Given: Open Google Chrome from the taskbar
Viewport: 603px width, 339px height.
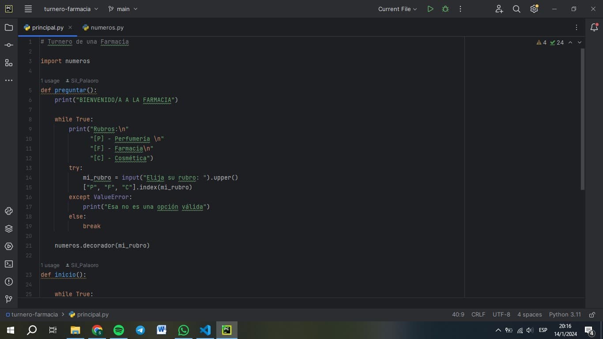Looking at the screenshot, I should pos(97,330).
